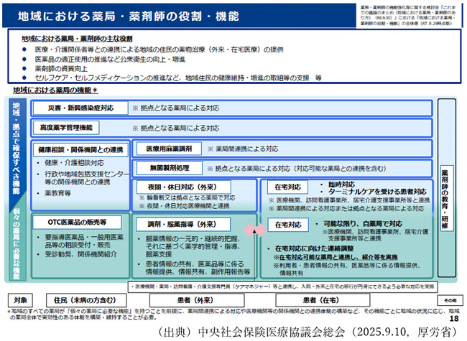
Task: Click the page number 18
Action: coord(453,318)
